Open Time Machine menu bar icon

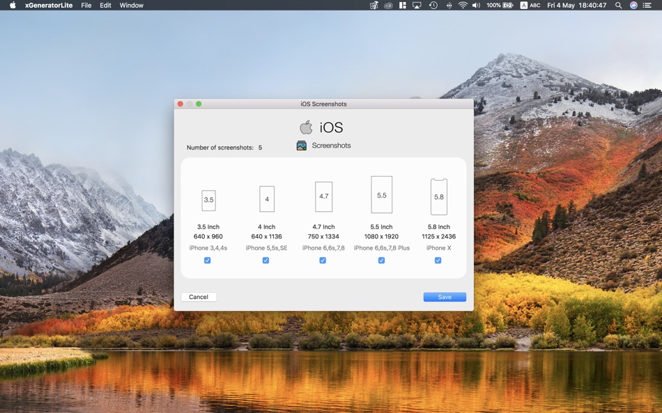point(433,5)
